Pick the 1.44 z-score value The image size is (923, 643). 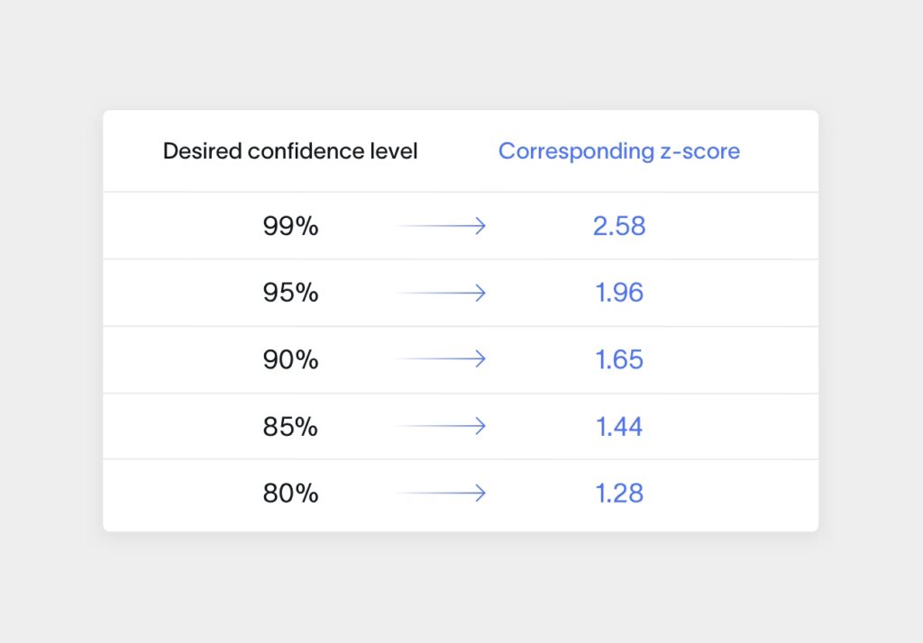tap(619, 426)
